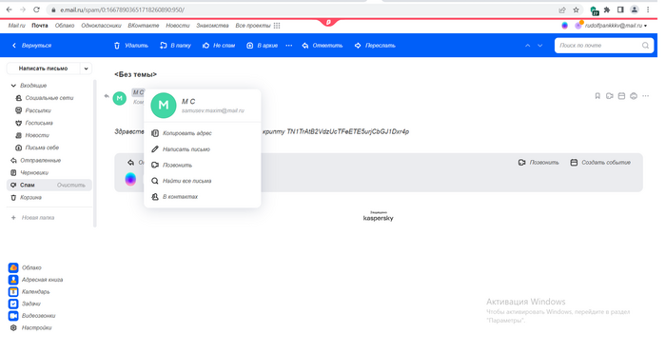Open the ВКонтакте top link
This screenshot has height=354, width=666.
(144, 26)
